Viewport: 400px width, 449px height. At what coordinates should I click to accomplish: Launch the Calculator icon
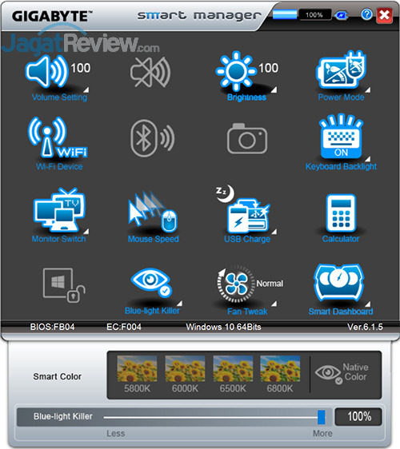tap(341, 213)
